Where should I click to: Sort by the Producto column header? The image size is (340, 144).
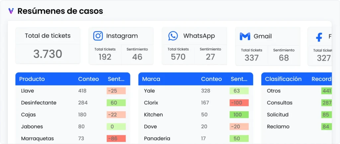(x=32, y=79)
